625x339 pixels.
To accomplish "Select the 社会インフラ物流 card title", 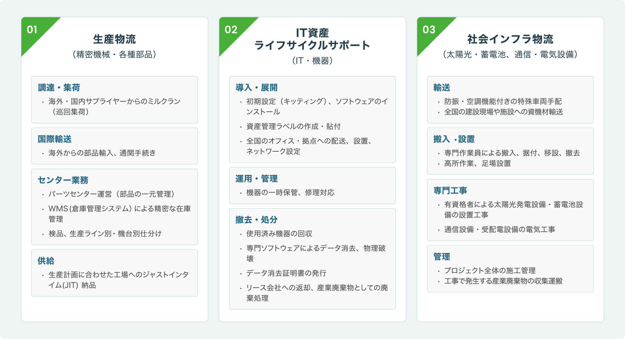I will pyautogui.click(x=510, y=39).
